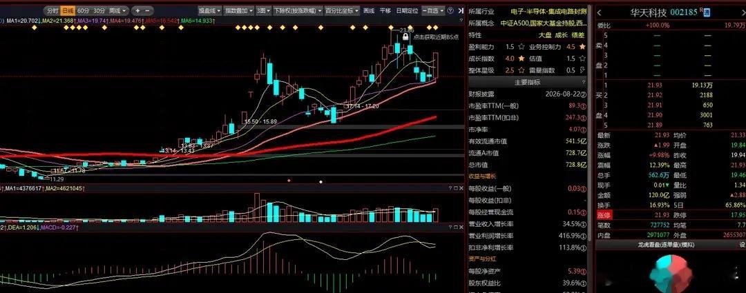Click the 电子-半导体-集成电路封测 industry link
Viewport: 746px width, 293px height.
(x=548, y=12)
